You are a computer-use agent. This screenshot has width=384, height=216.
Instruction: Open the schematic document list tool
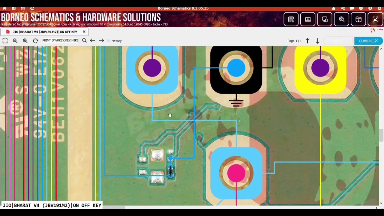[x=291, y=19]
